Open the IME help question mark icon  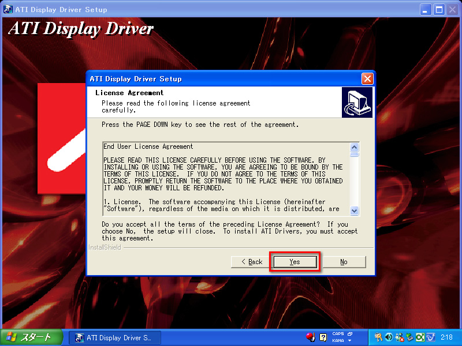[323, 337]
